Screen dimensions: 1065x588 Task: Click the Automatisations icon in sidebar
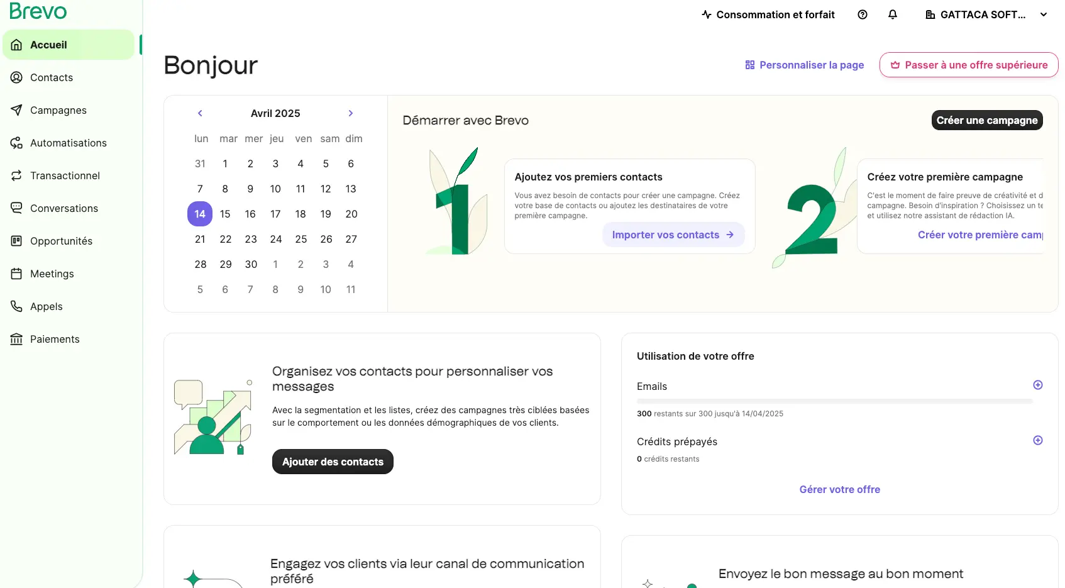(17, 143)
